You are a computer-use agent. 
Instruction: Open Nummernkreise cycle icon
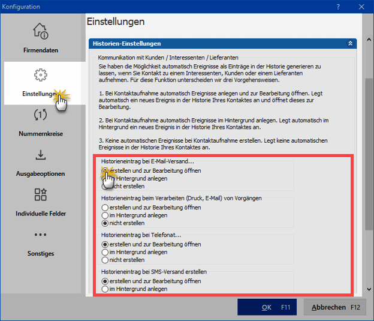click(x=41, y=115)
